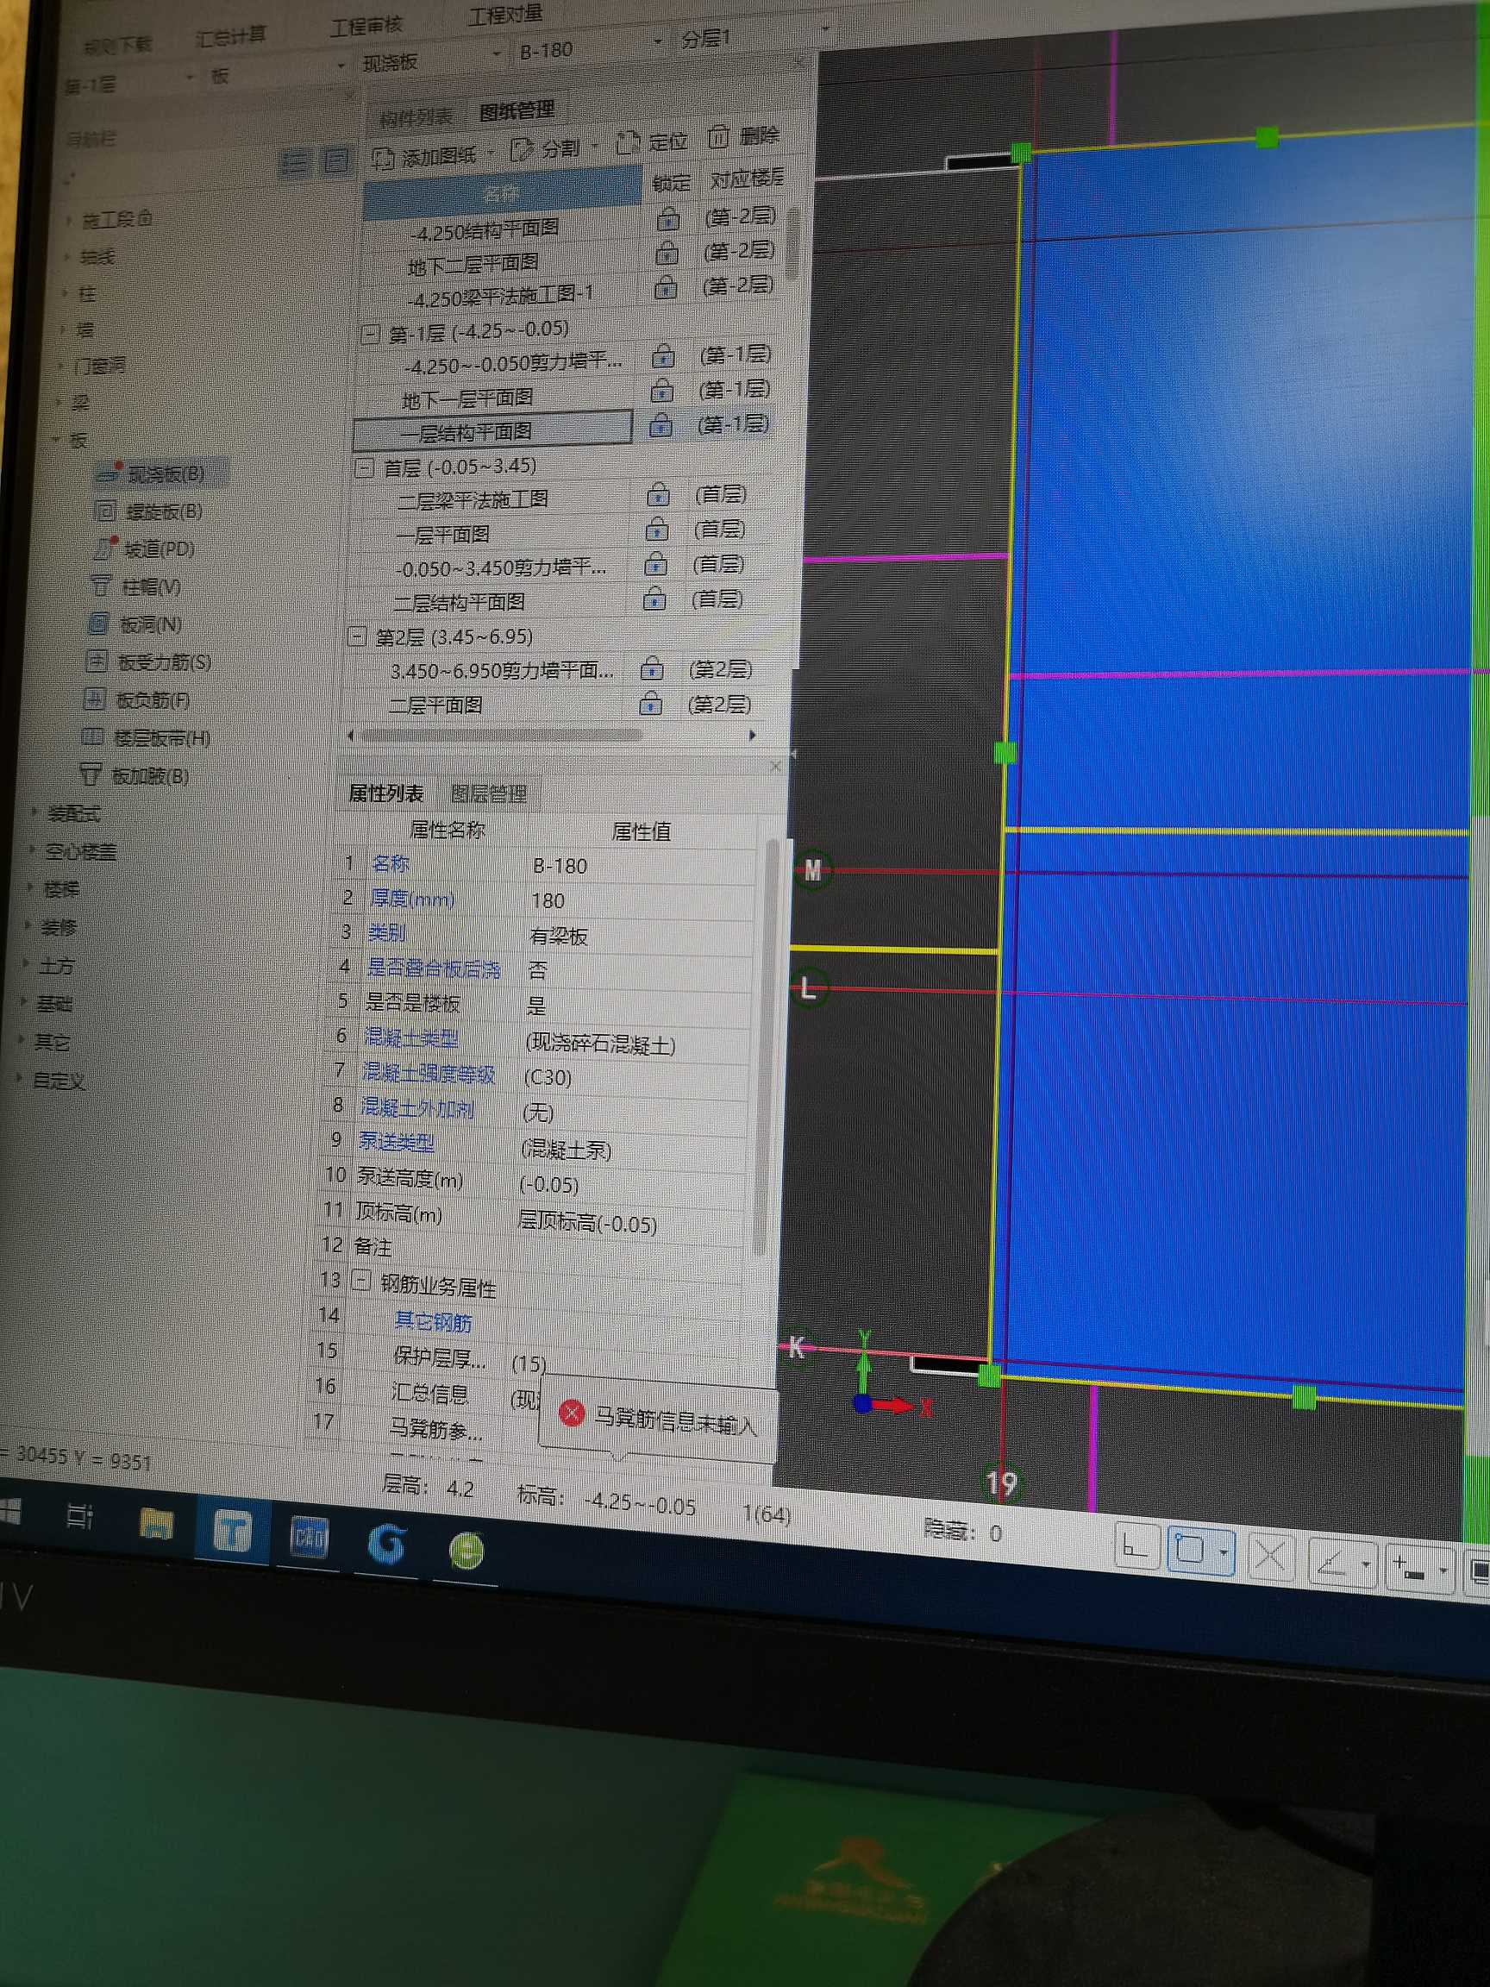Viewport: 1490px width, 1987px height.
Task: Click the drawing list vertical scrollbar
Action: click(x=792, y=244)
